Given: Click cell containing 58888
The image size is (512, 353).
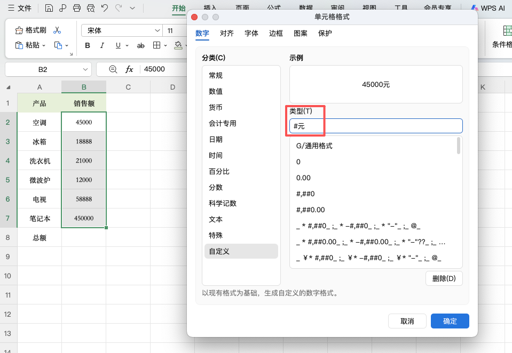Looking at the screenshot, I should (x=84, y=199).
